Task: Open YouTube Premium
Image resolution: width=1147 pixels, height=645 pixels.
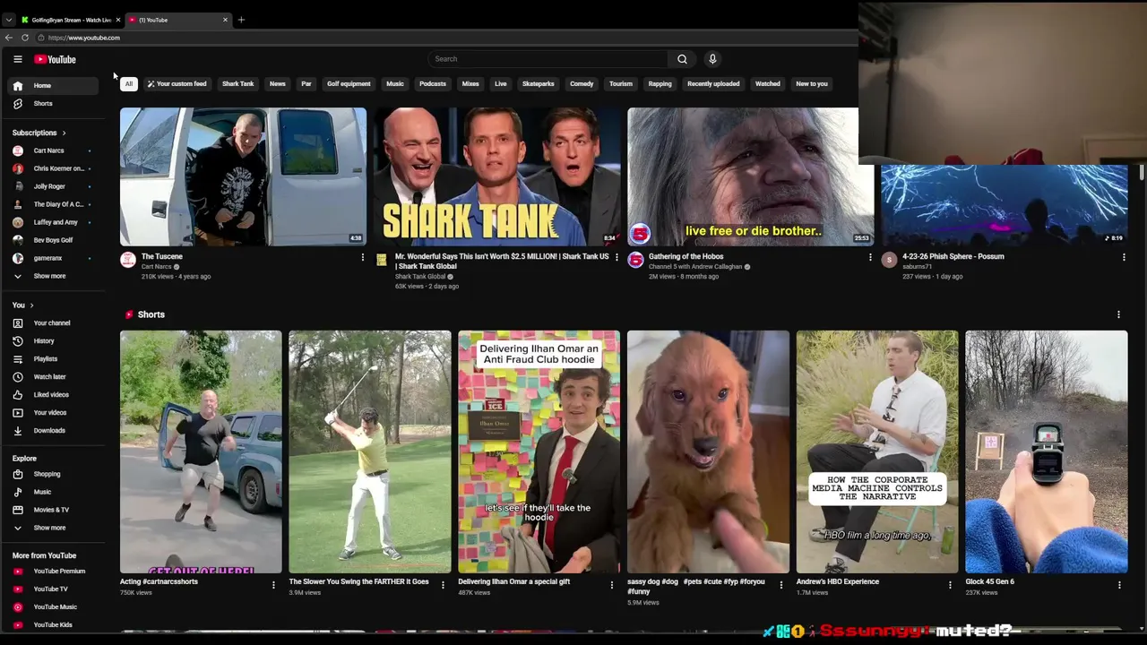Action: [52, 571]
